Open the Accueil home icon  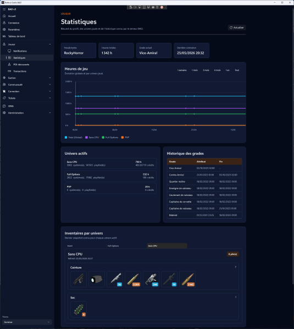click(x=4, y=16)
